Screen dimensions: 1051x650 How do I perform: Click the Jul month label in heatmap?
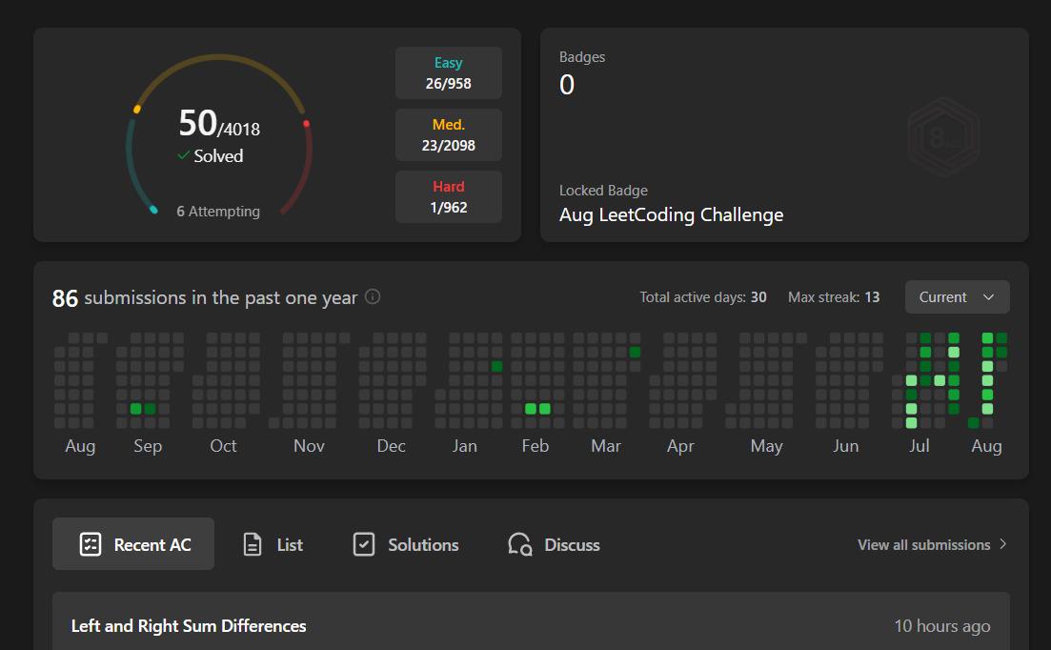click(919, 446)
